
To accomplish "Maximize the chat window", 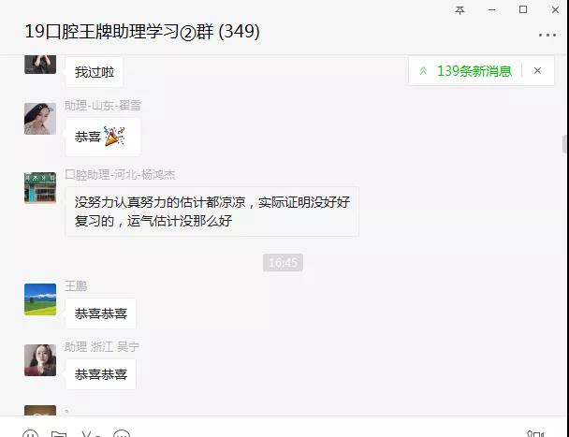I will click(523, 9).
